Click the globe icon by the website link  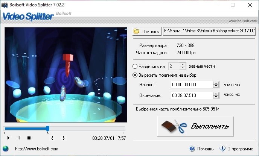coord(5,148)
